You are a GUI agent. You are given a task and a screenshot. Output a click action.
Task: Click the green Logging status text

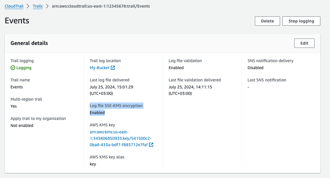(24, 68)
